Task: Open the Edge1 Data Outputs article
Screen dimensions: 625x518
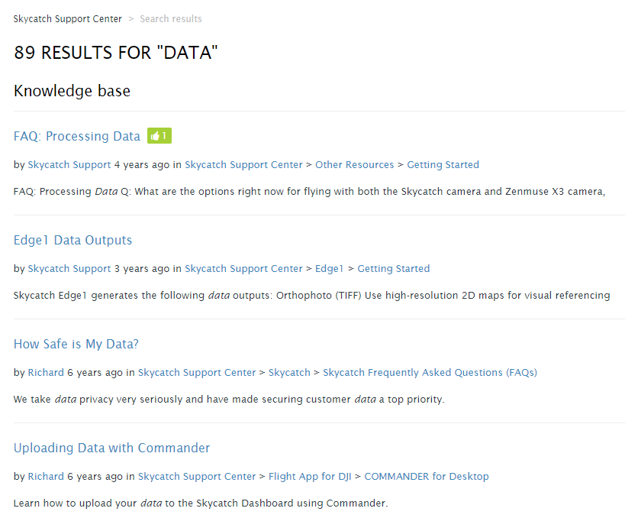Action: pos(72,240)
